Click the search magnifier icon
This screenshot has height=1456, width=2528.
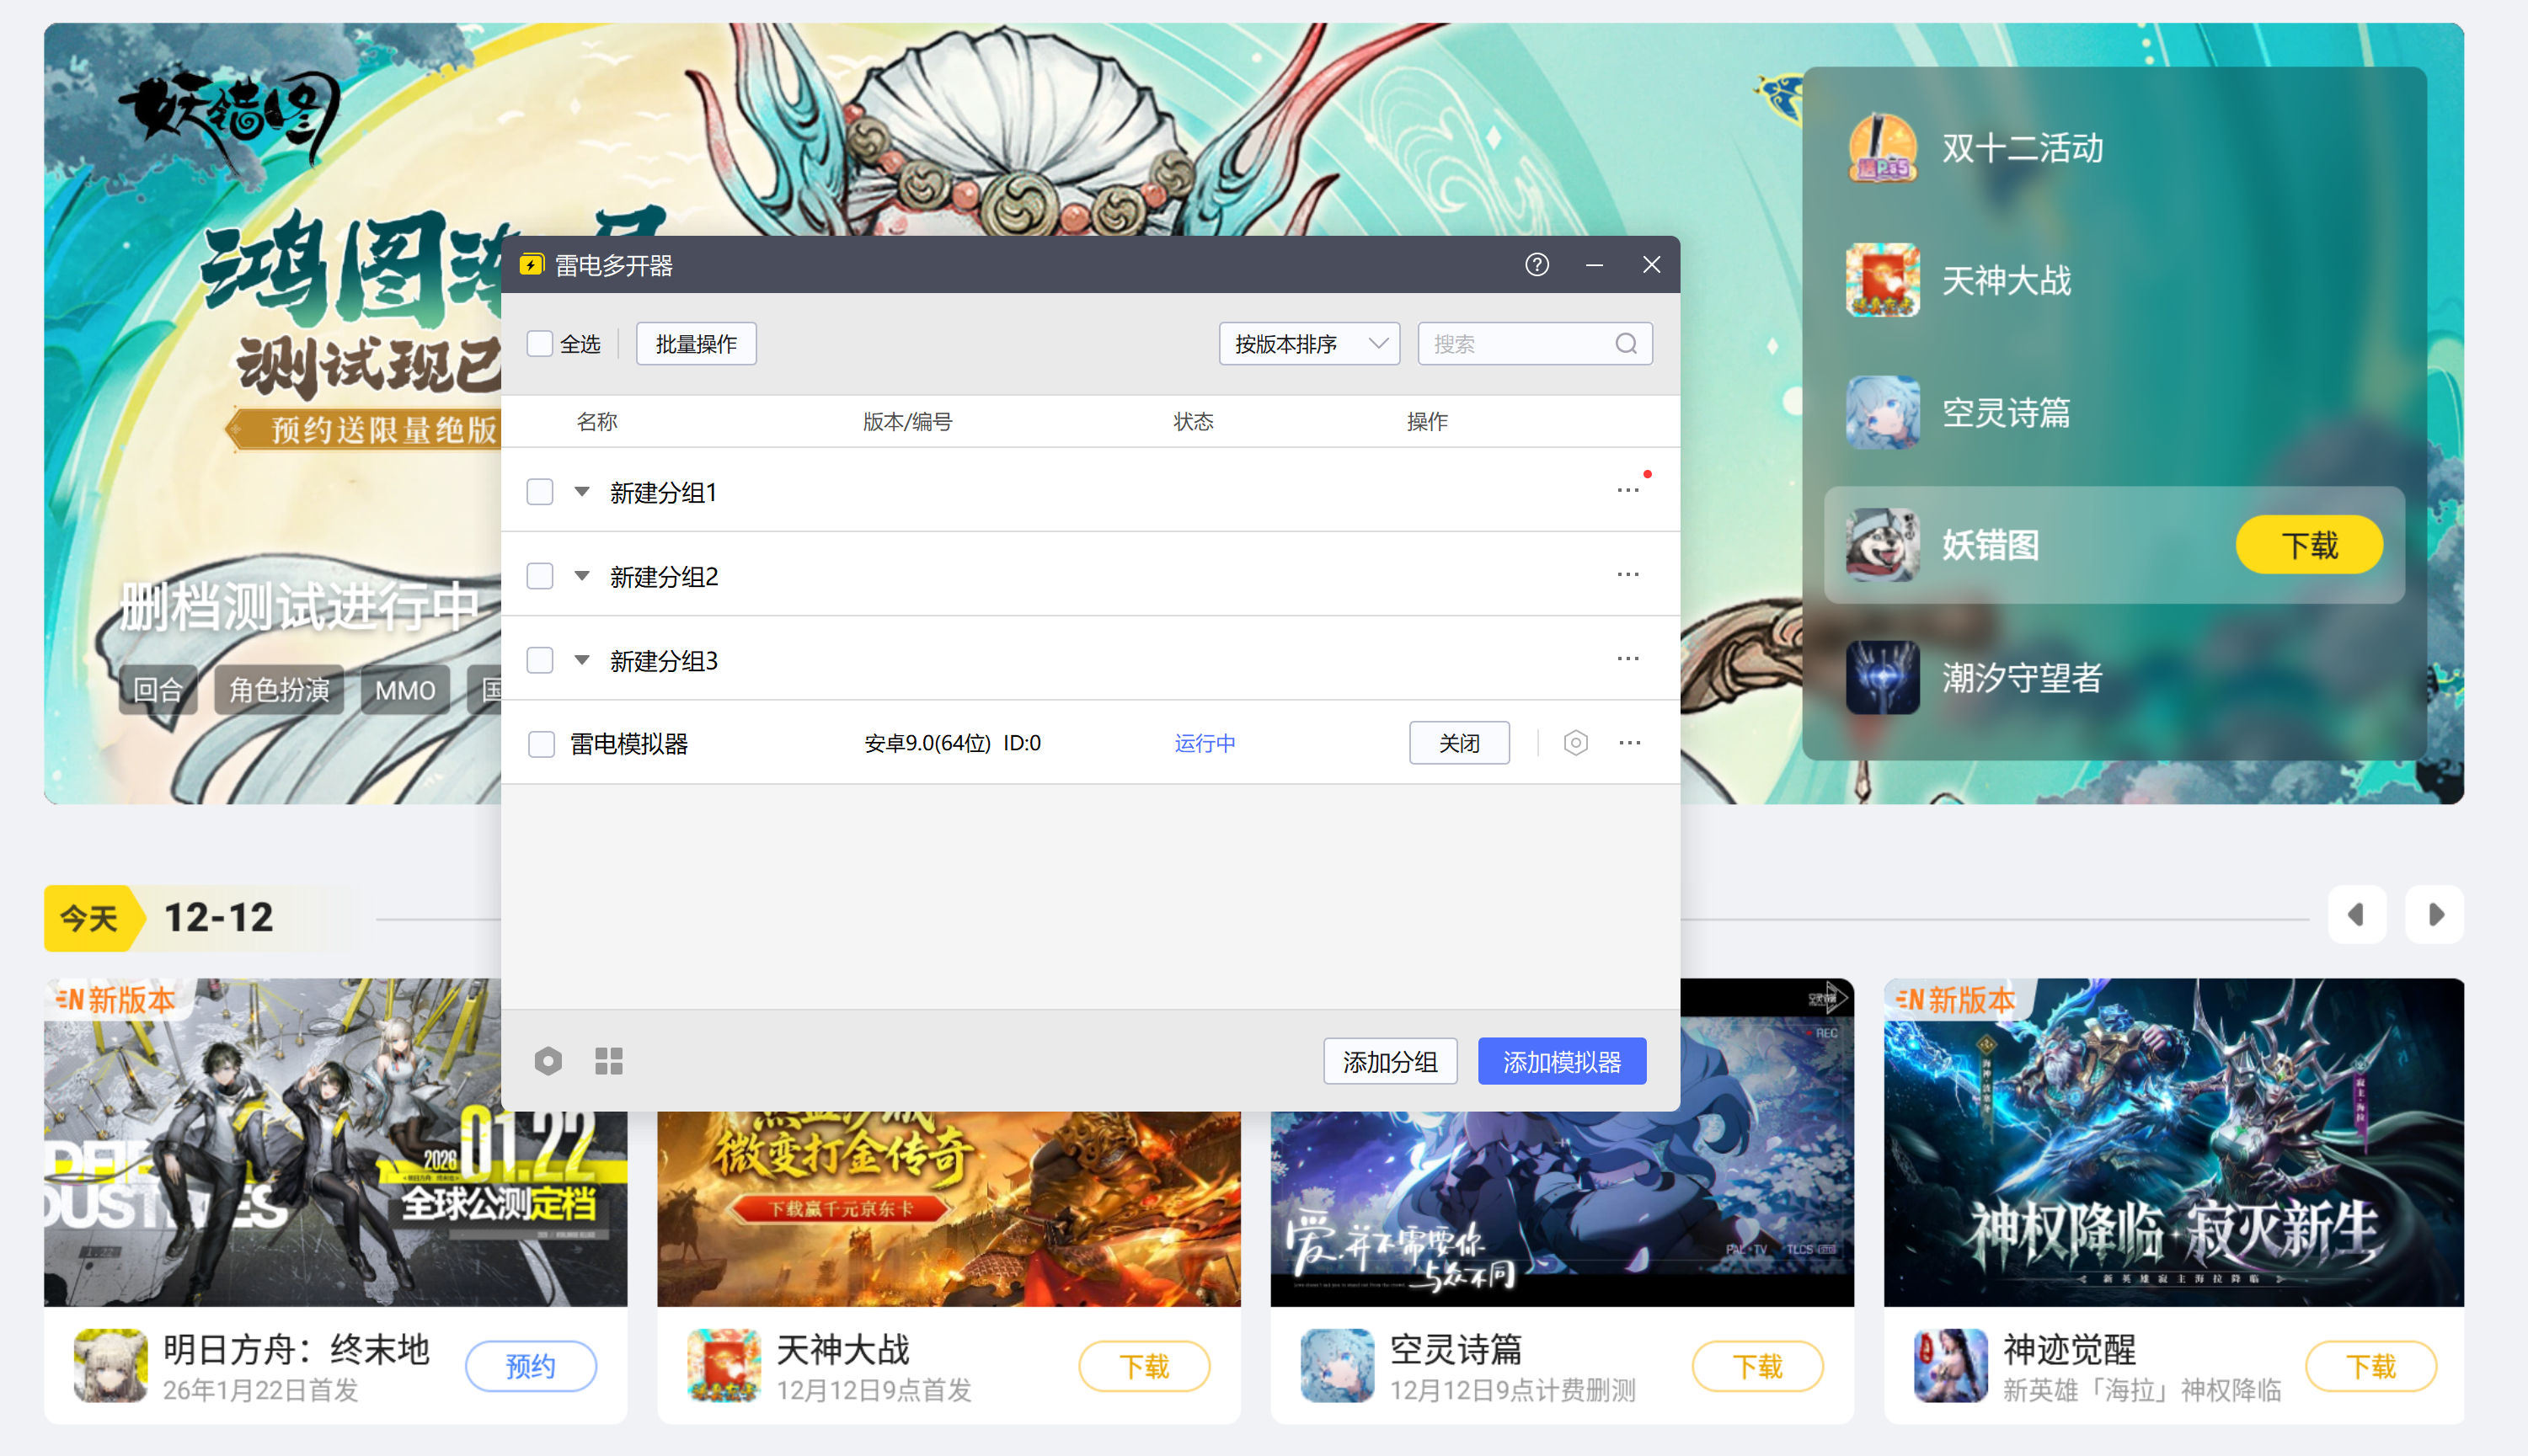(x=1626, y=344)
